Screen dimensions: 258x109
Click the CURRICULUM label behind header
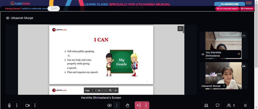pyautogui.click(x=135, y=8)
